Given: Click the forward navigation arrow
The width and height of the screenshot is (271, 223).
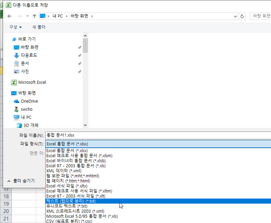Looking at the screenshot, I should (19, 16).
